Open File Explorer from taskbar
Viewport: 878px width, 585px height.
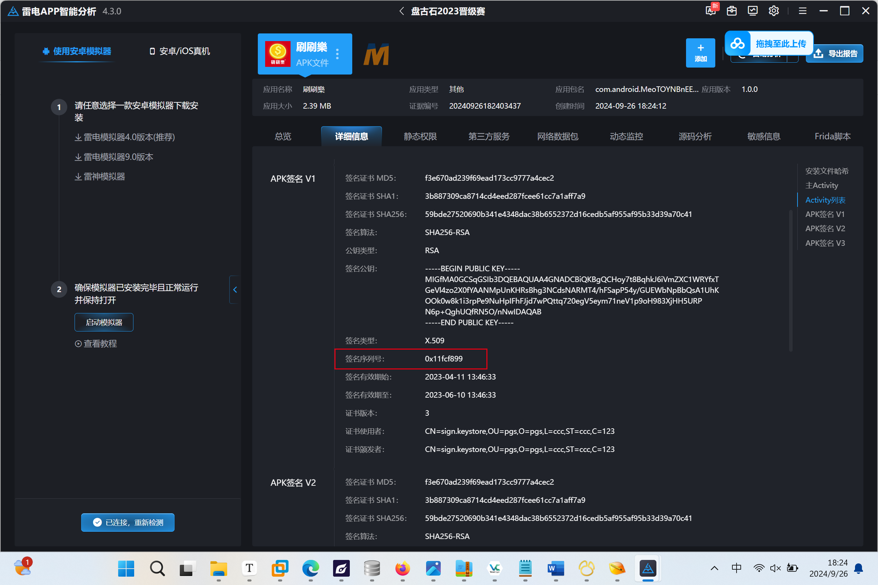click(x=218, y=569)
